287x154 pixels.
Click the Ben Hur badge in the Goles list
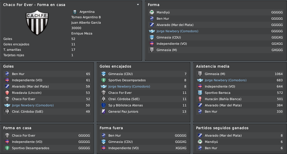(7, 74)
